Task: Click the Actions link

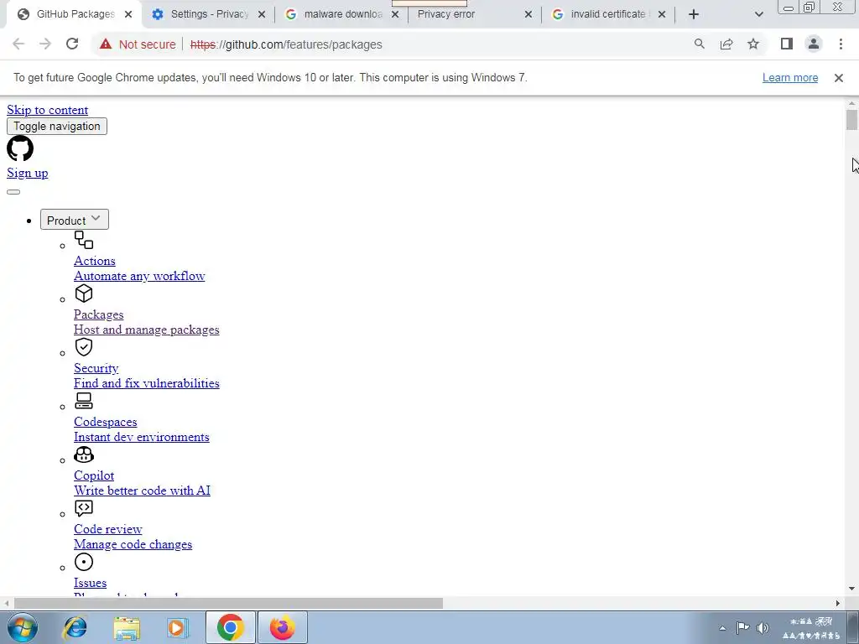Action: pos(95,262)
